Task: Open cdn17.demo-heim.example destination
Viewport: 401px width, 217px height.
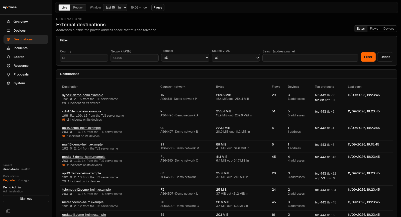Action: (82, 111)
